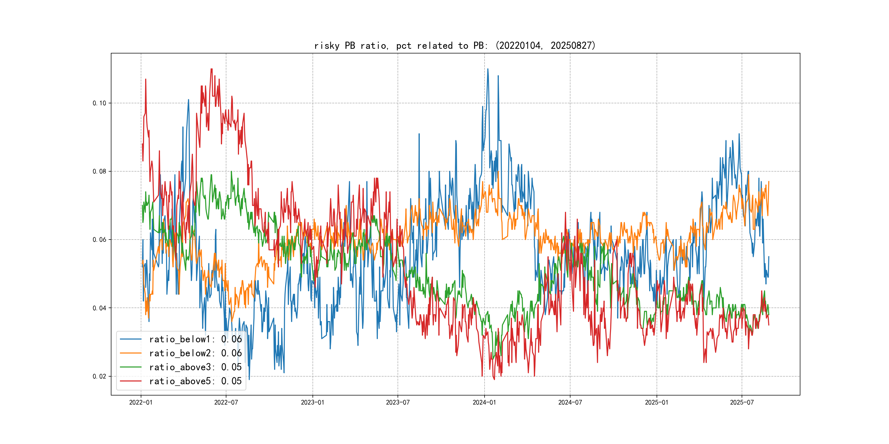Viewport: 889px width, 444px height.
Task: Click the 0.10 y-axis tick label
Action: (99, 103)
